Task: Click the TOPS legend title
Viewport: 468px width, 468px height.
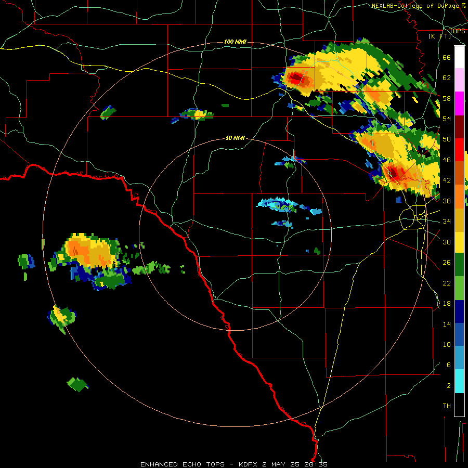Action: [x=457, y=31]
